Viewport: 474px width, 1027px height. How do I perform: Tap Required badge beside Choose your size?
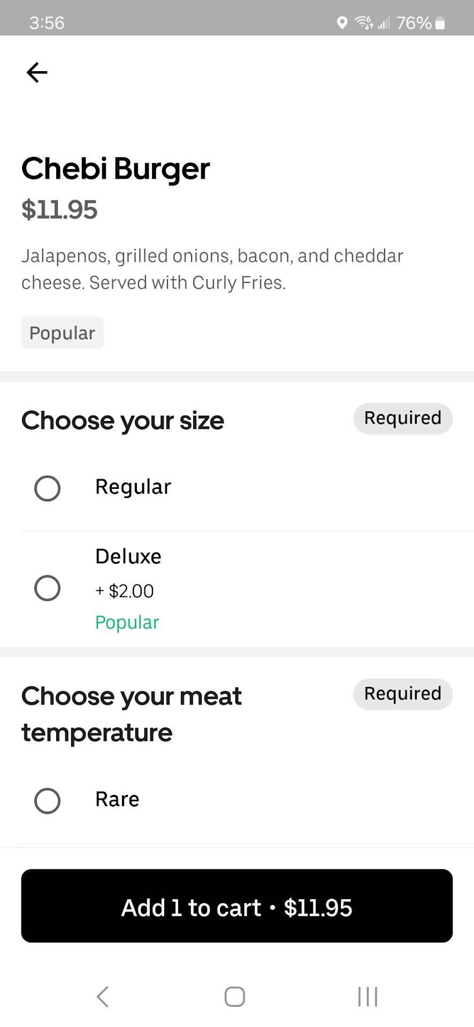[402, 418]
